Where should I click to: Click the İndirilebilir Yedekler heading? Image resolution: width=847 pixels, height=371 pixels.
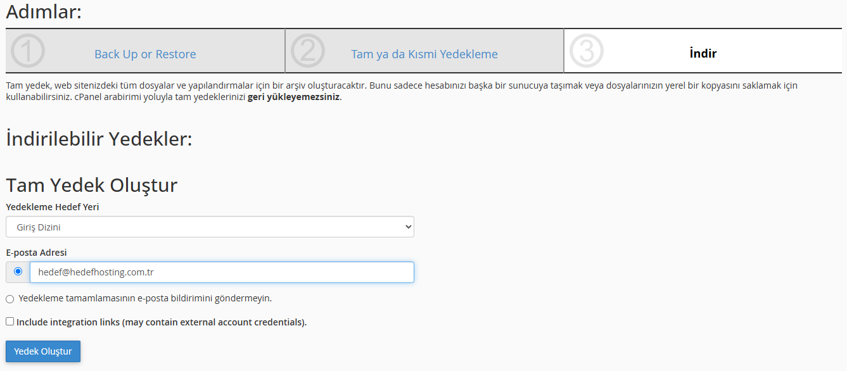pyautogui.click(x=99, y=139)
